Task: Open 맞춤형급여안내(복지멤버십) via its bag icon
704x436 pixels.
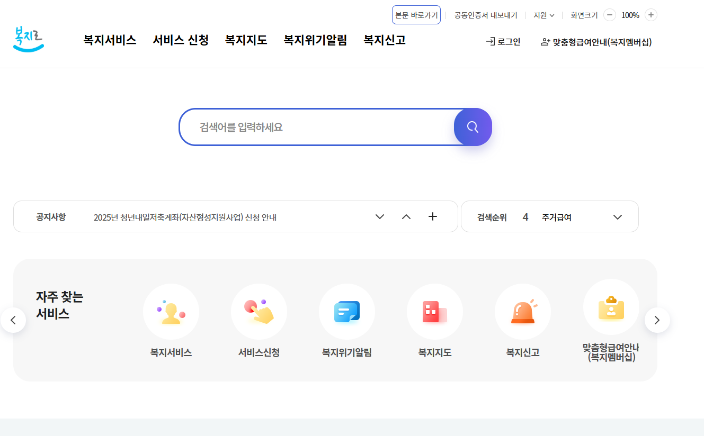Action: pyautogui.click(x=611, y=306)
